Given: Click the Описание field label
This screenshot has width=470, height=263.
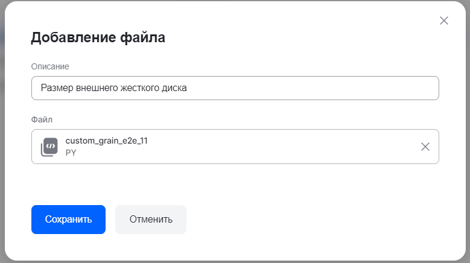Looking at the screenshot, I should pyautogui.click(x=50, y=66).
